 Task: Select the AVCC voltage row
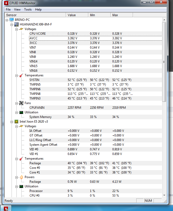point(95,38)
